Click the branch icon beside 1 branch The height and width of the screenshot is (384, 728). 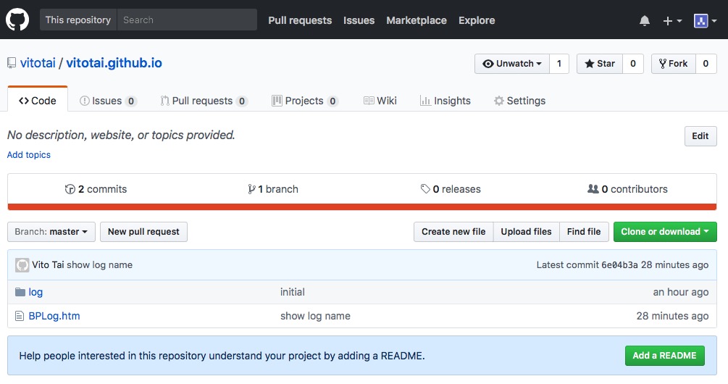251,189
